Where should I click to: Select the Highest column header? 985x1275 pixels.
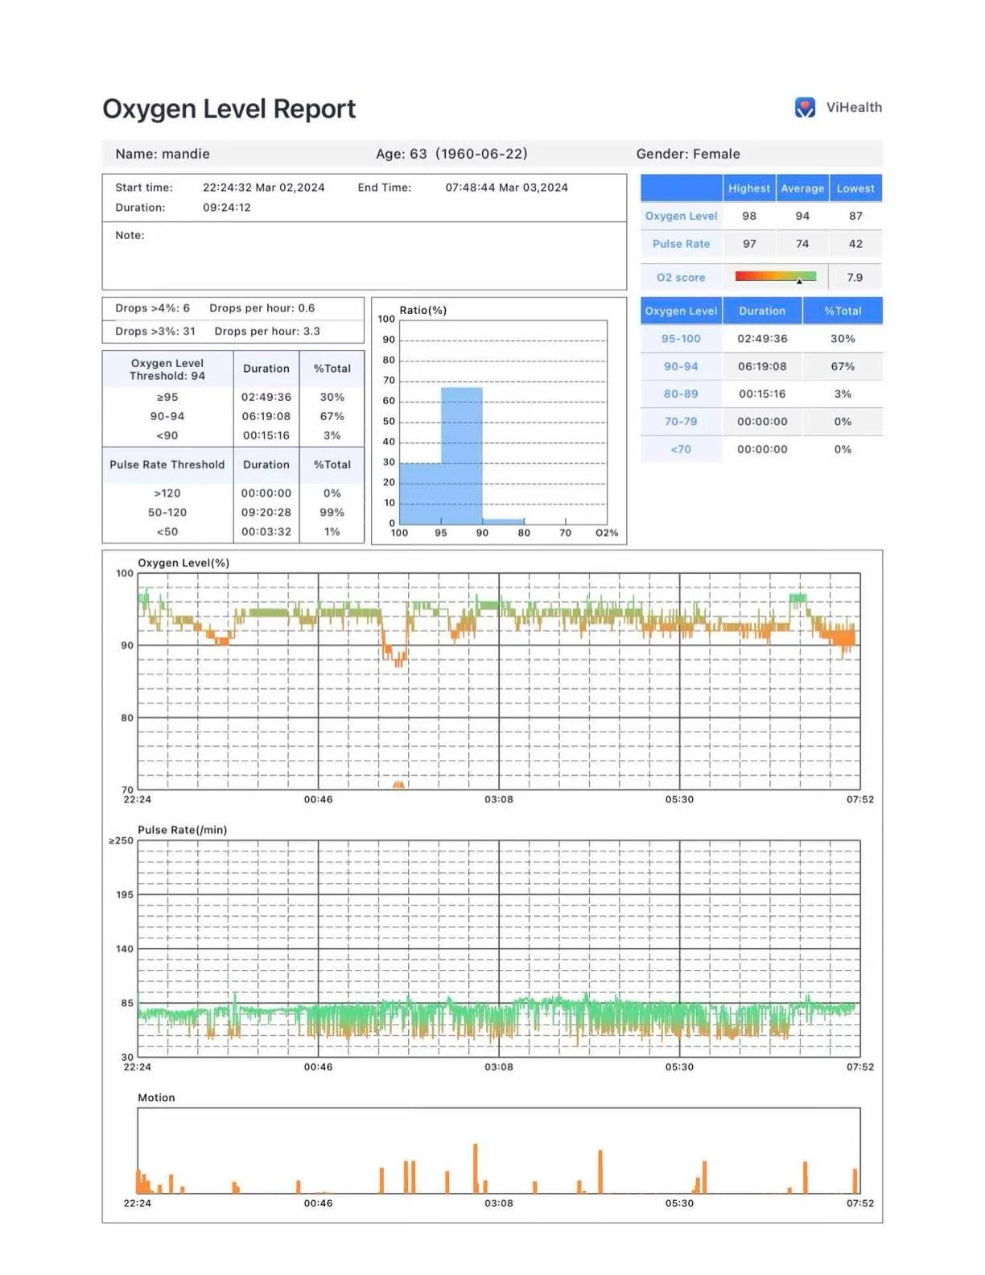748,188
